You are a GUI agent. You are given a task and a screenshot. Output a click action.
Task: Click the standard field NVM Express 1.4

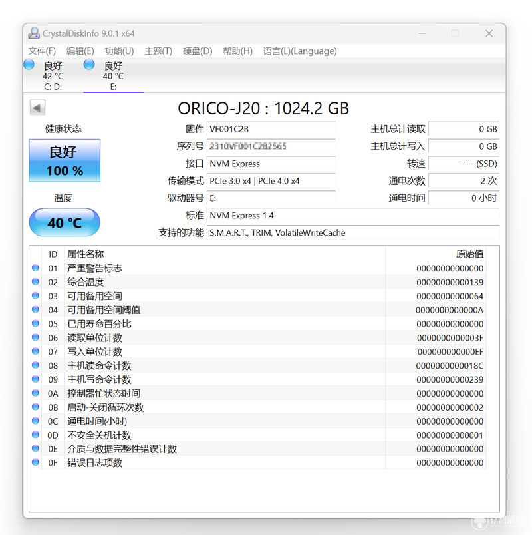(353, 216)
